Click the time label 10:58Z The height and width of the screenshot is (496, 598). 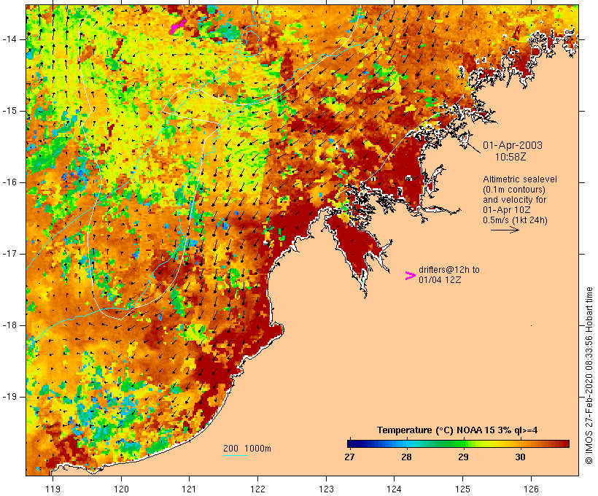(x=510, y=157)
